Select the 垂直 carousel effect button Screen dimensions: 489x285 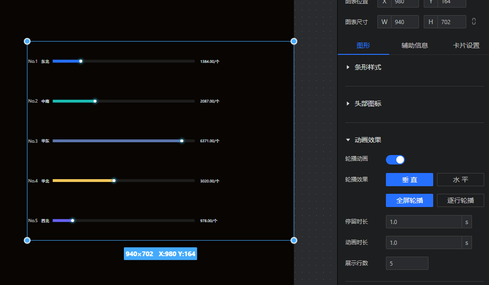pos(409,180)
